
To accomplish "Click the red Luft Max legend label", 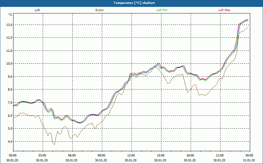I will (x=224, y=10).
